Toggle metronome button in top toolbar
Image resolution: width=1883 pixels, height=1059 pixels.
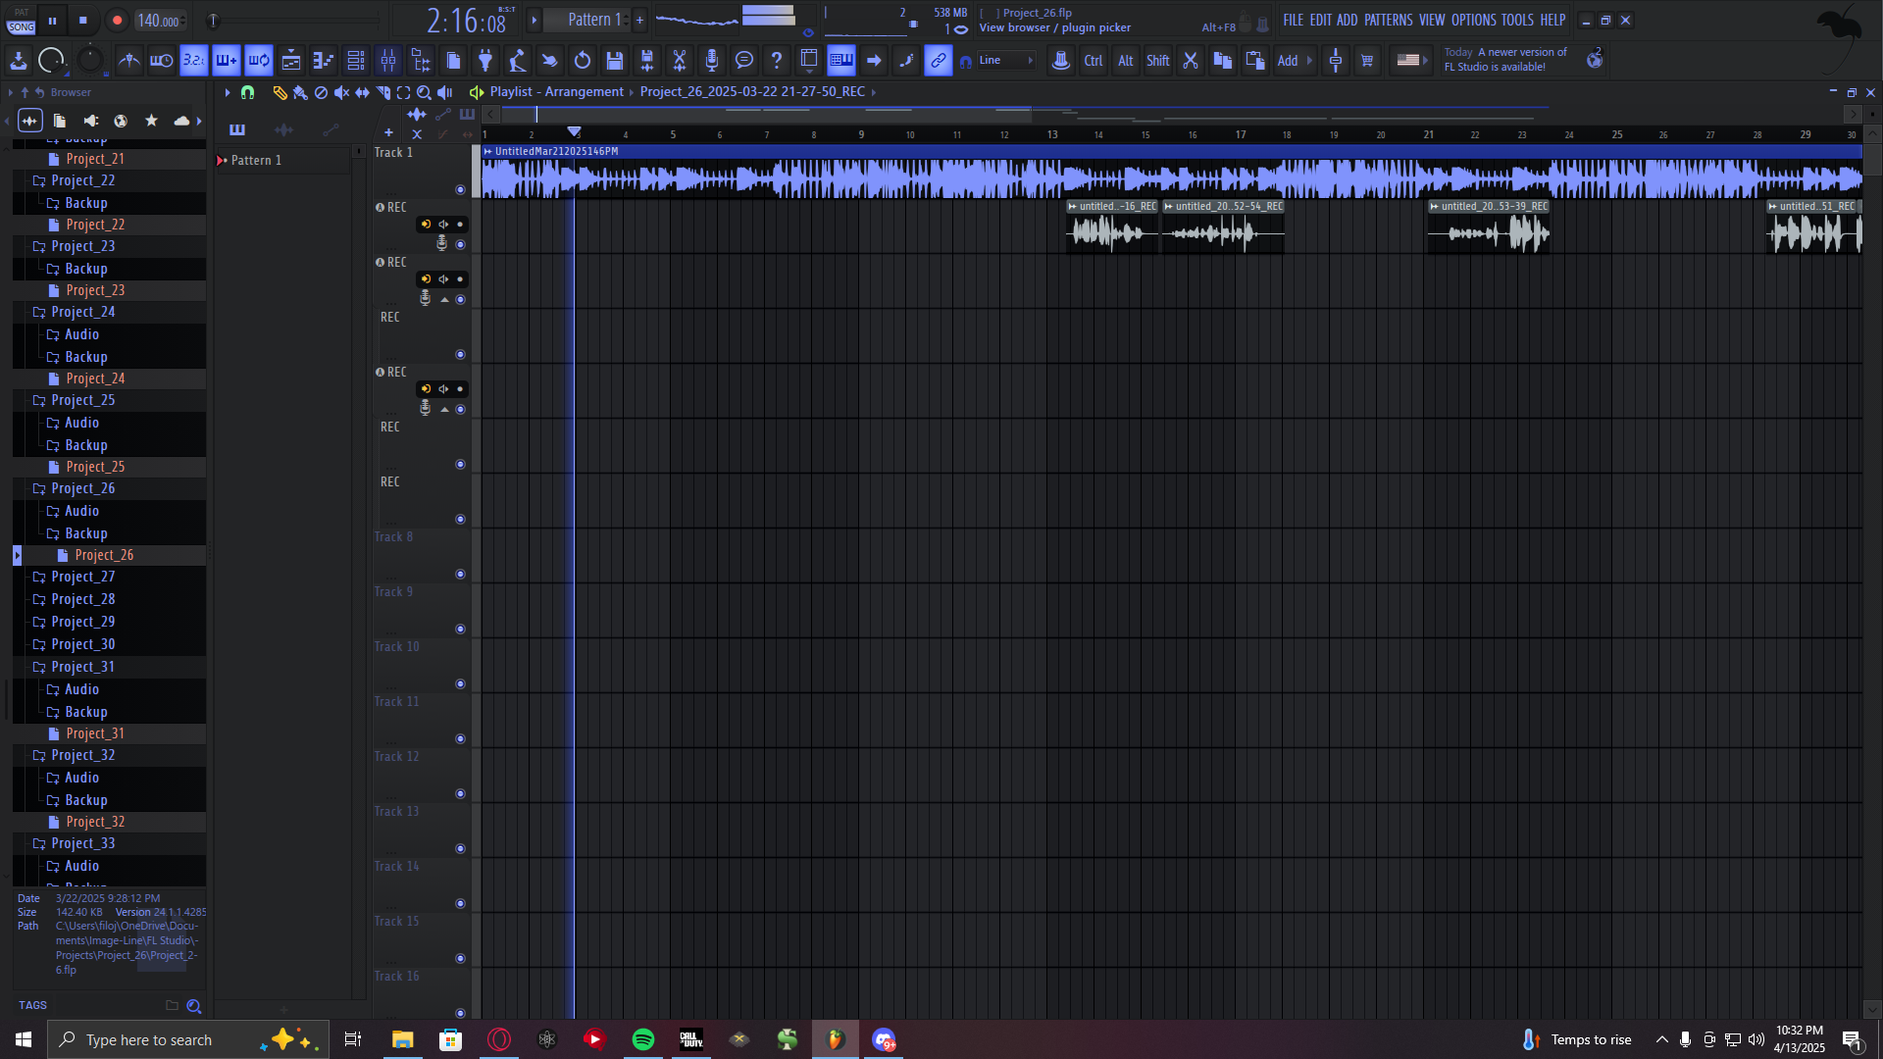point(129,61)
